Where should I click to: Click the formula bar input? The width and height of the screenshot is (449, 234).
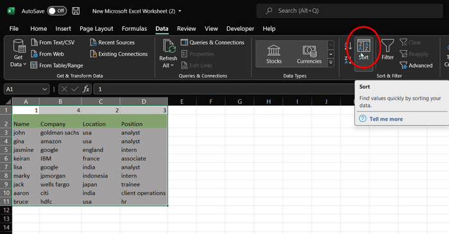tap(224, 89)
